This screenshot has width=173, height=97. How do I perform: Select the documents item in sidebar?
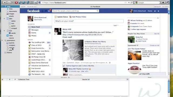tap(13, 11)
